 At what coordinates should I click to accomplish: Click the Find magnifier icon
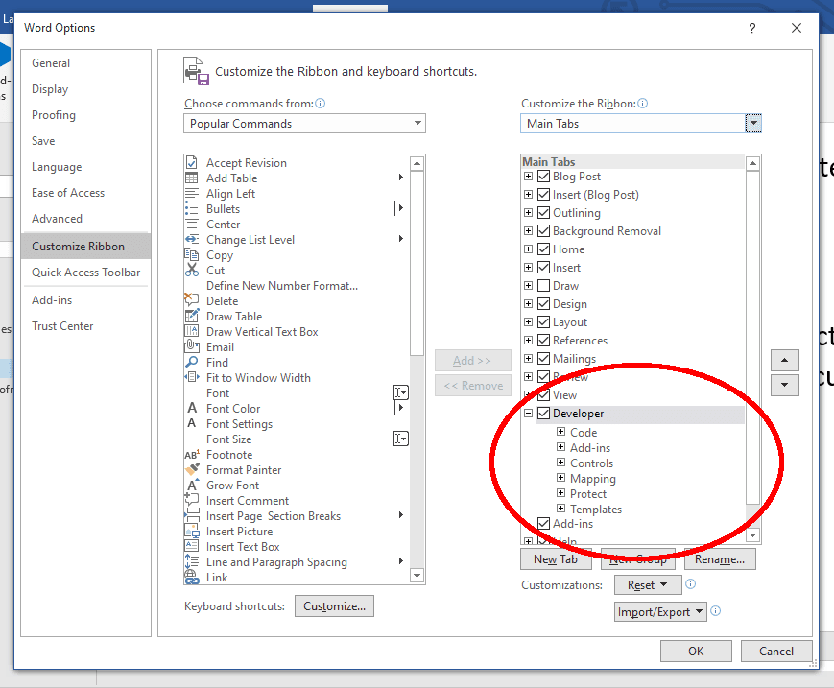tap(192, 362)
